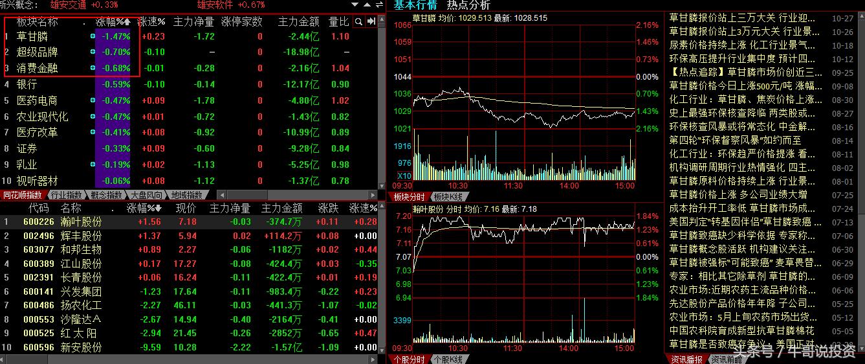
Task: Switch to 行业指数 tab
Action: [x=66, y=195]
